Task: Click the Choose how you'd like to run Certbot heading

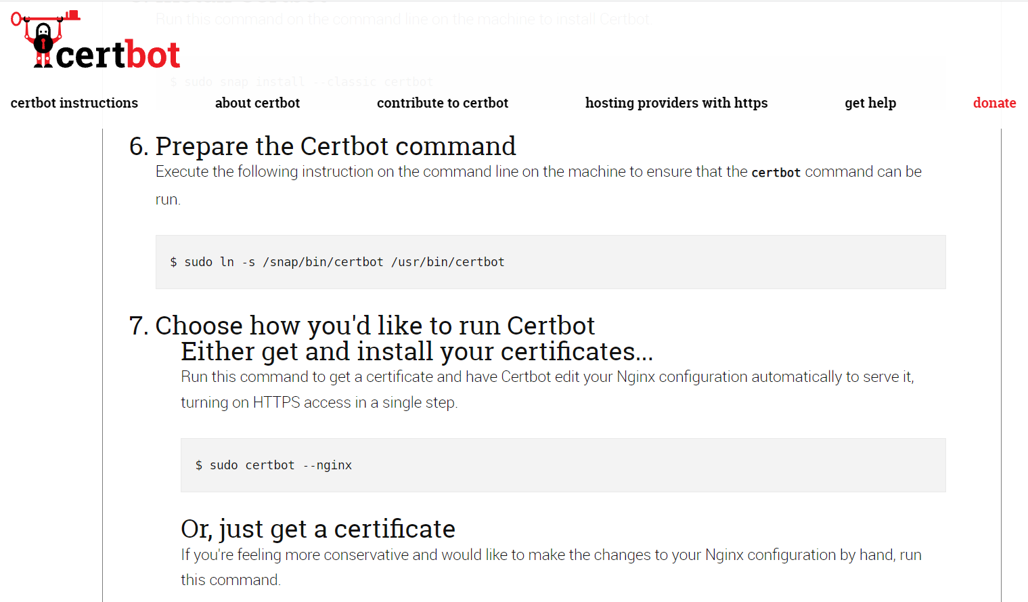Action: coord(374,326)
